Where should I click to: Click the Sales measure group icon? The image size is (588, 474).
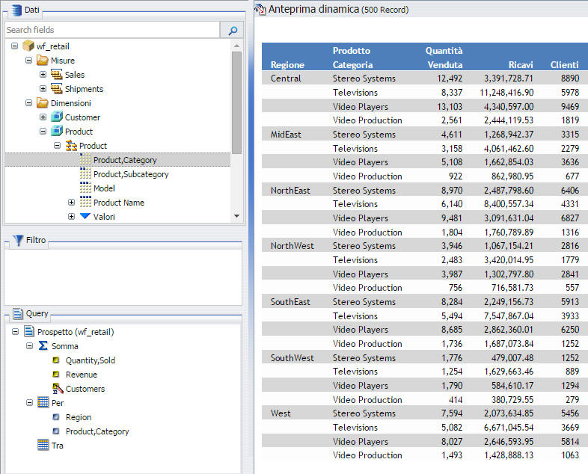(57, 75)
